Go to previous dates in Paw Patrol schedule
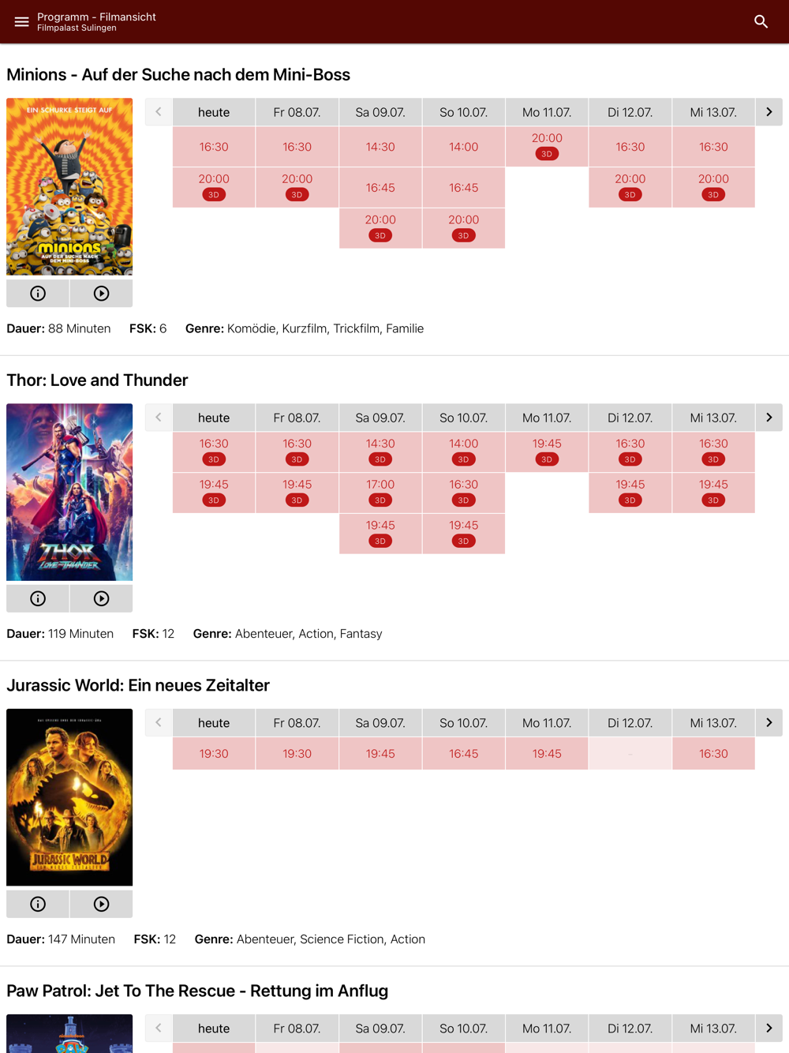The width and height of the screenshot is (789, 1053). coord(159,1028)
